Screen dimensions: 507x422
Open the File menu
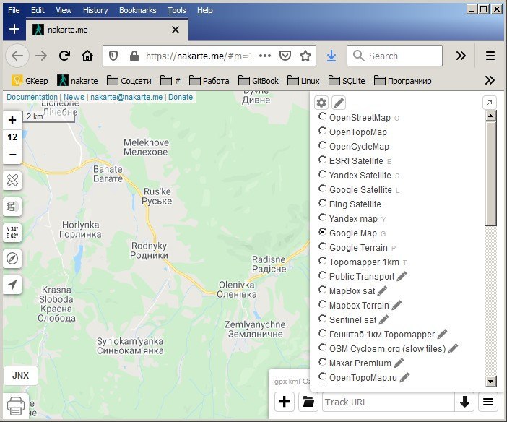click(14, 10)
